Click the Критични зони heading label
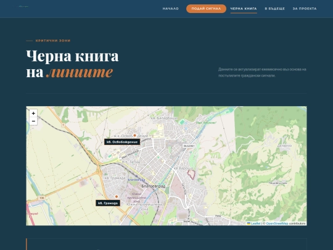The width and height of the screenshot is (333, 250). [53, 41]
